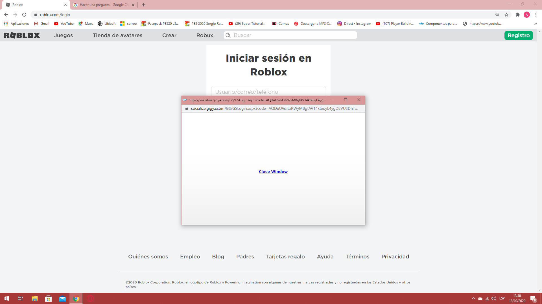Open Task View on the taskbar
Viewport: 542px width, 304px height.
click(20, 298)
